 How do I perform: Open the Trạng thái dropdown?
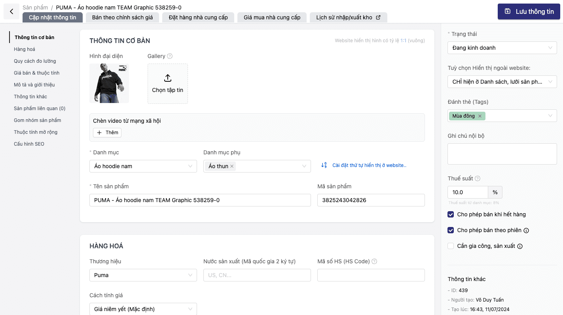502,48
